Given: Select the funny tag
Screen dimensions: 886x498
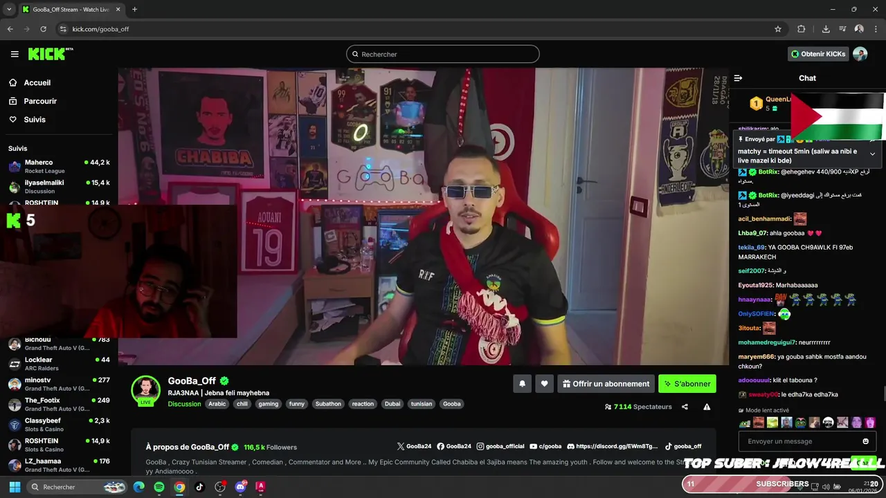Looking at the screenshot, I should coord(297,404).
